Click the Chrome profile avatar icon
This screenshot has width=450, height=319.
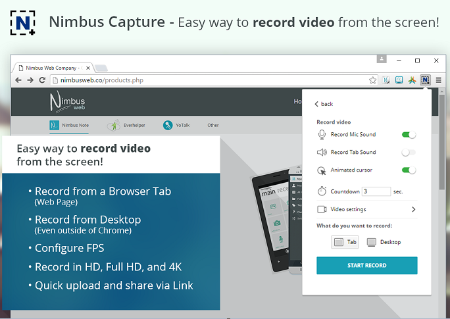pyautogui.click(x=382, y=59)
